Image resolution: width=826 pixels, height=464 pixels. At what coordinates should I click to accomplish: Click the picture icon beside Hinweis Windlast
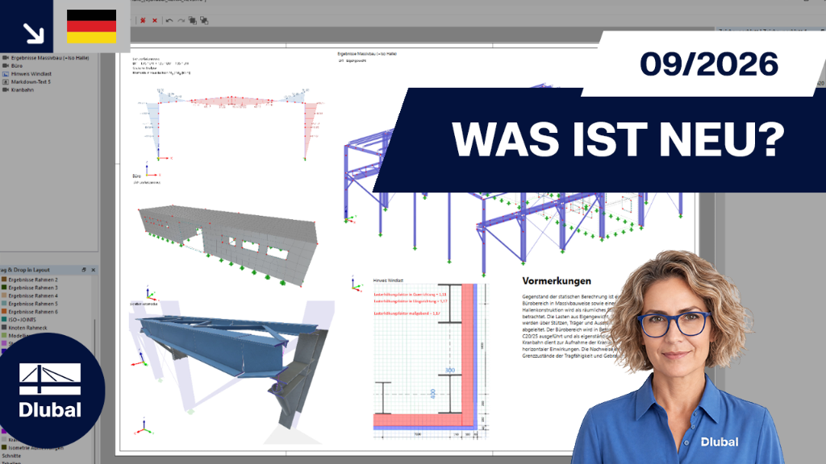click(6, 73)
